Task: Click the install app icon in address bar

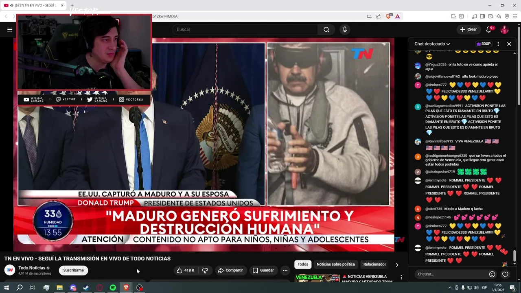Action: coord(369,16)
